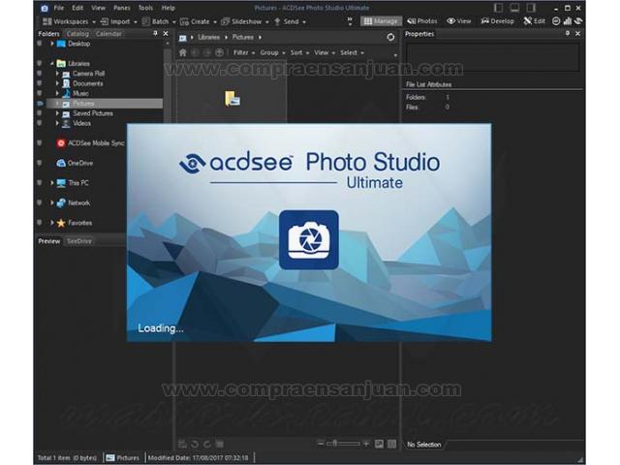Collapse the Libraries tree node
Viewport: 620px width, 465px height.
coord(51,63)
